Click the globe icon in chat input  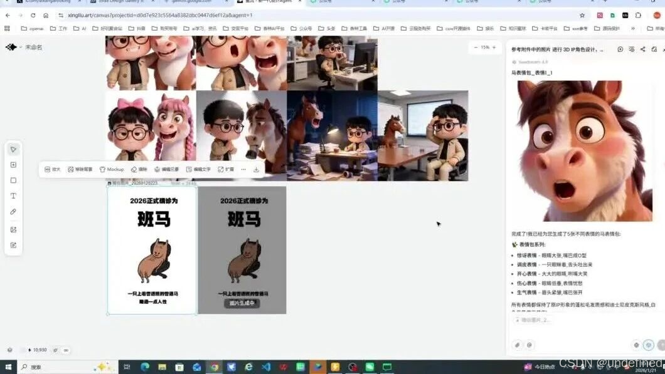pyautogui.click(x=636, y=345)
